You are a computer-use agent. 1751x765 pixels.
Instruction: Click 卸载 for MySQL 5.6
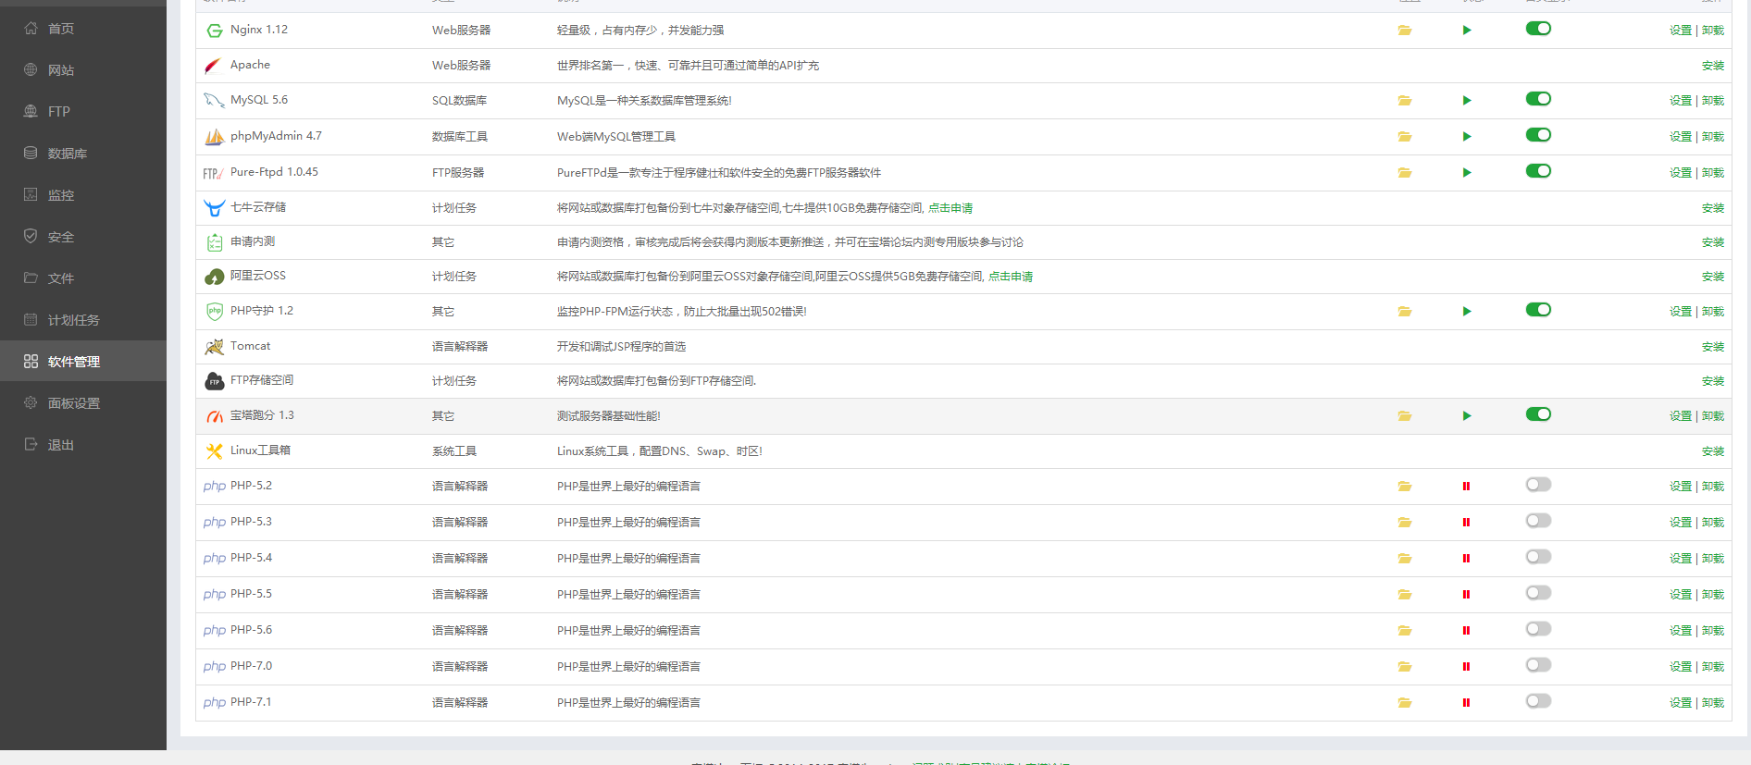tap(1713, 101)
